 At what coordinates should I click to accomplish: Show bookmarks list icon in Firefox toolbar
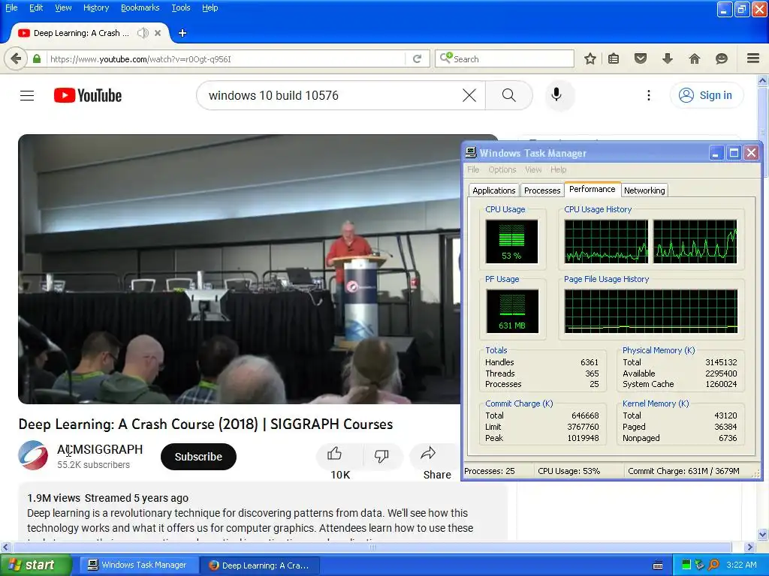614,58
